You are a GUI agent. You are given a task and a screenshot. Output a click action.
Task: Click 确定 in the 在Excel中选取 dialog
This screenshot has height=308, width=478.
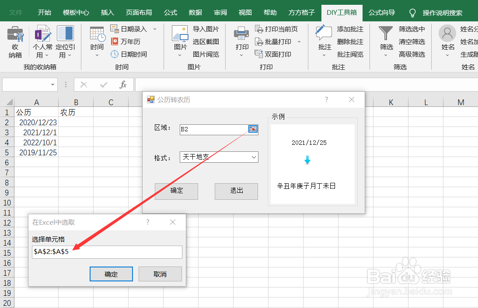pos(111,274)
